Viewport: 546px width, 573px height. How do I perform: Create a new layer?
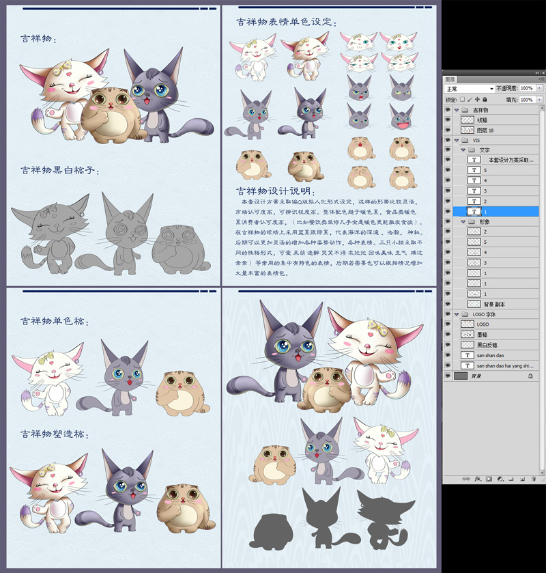[x=523, y=479]
